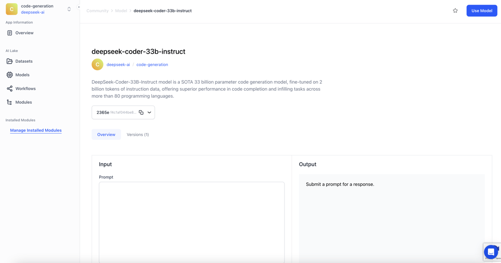The image size is (501, 263).
Task: Click the Use Model button
Action: click(x=481, y=11)
